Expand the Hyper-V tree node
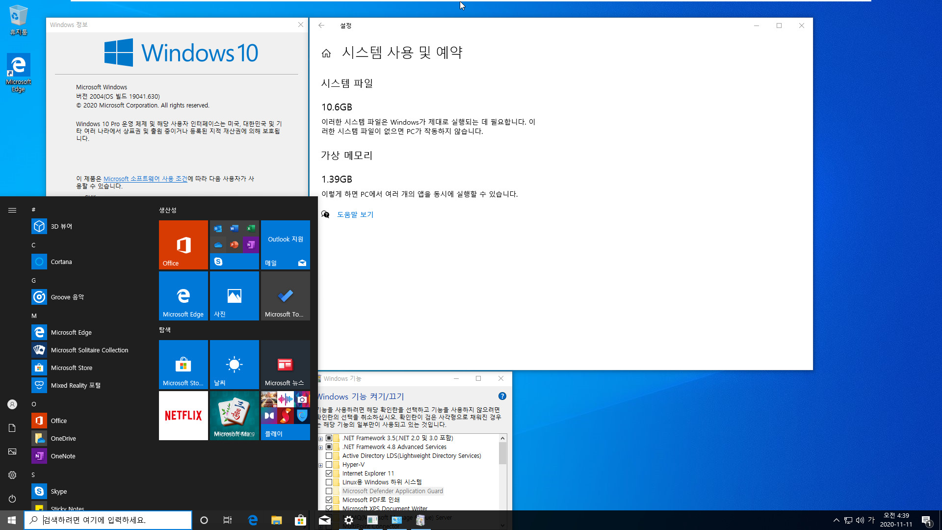This screenshot has height=530, width=942. [321, 465]
